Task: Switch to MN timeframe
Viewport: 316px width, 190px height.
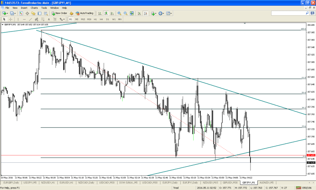Action: (x=120, y=19)
